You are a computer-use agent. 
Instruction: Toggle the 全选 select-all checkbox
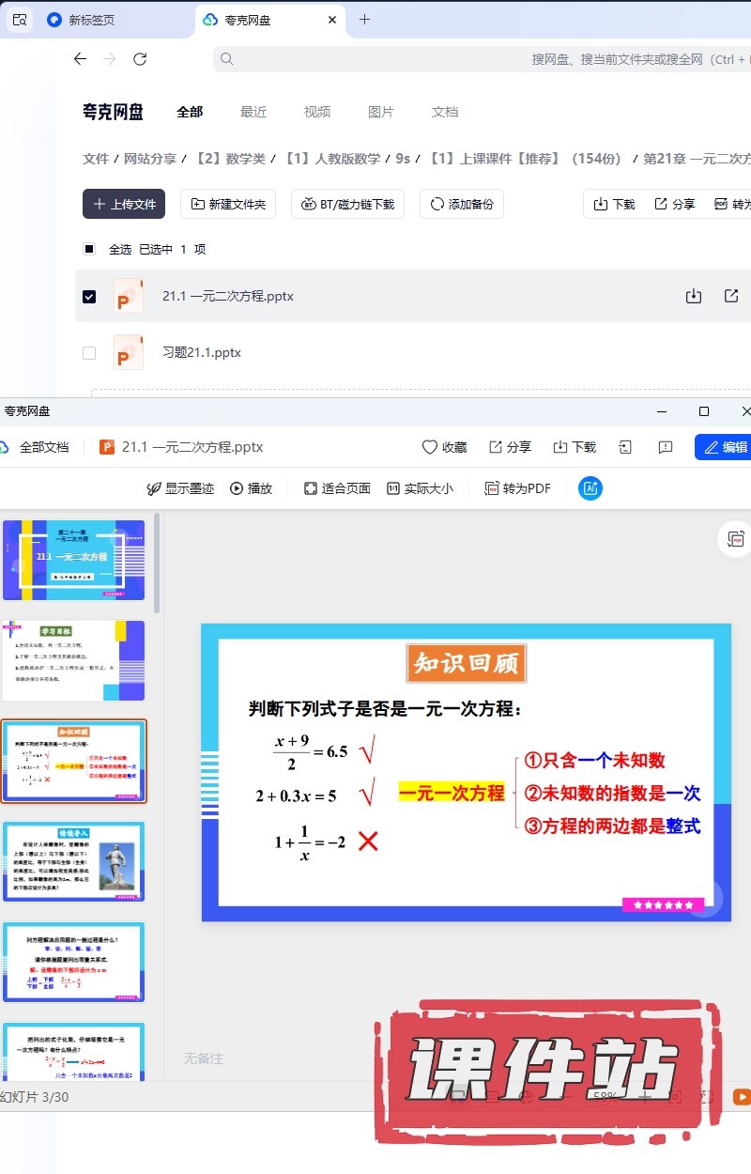pyautogui.click(x=89, y=249)
